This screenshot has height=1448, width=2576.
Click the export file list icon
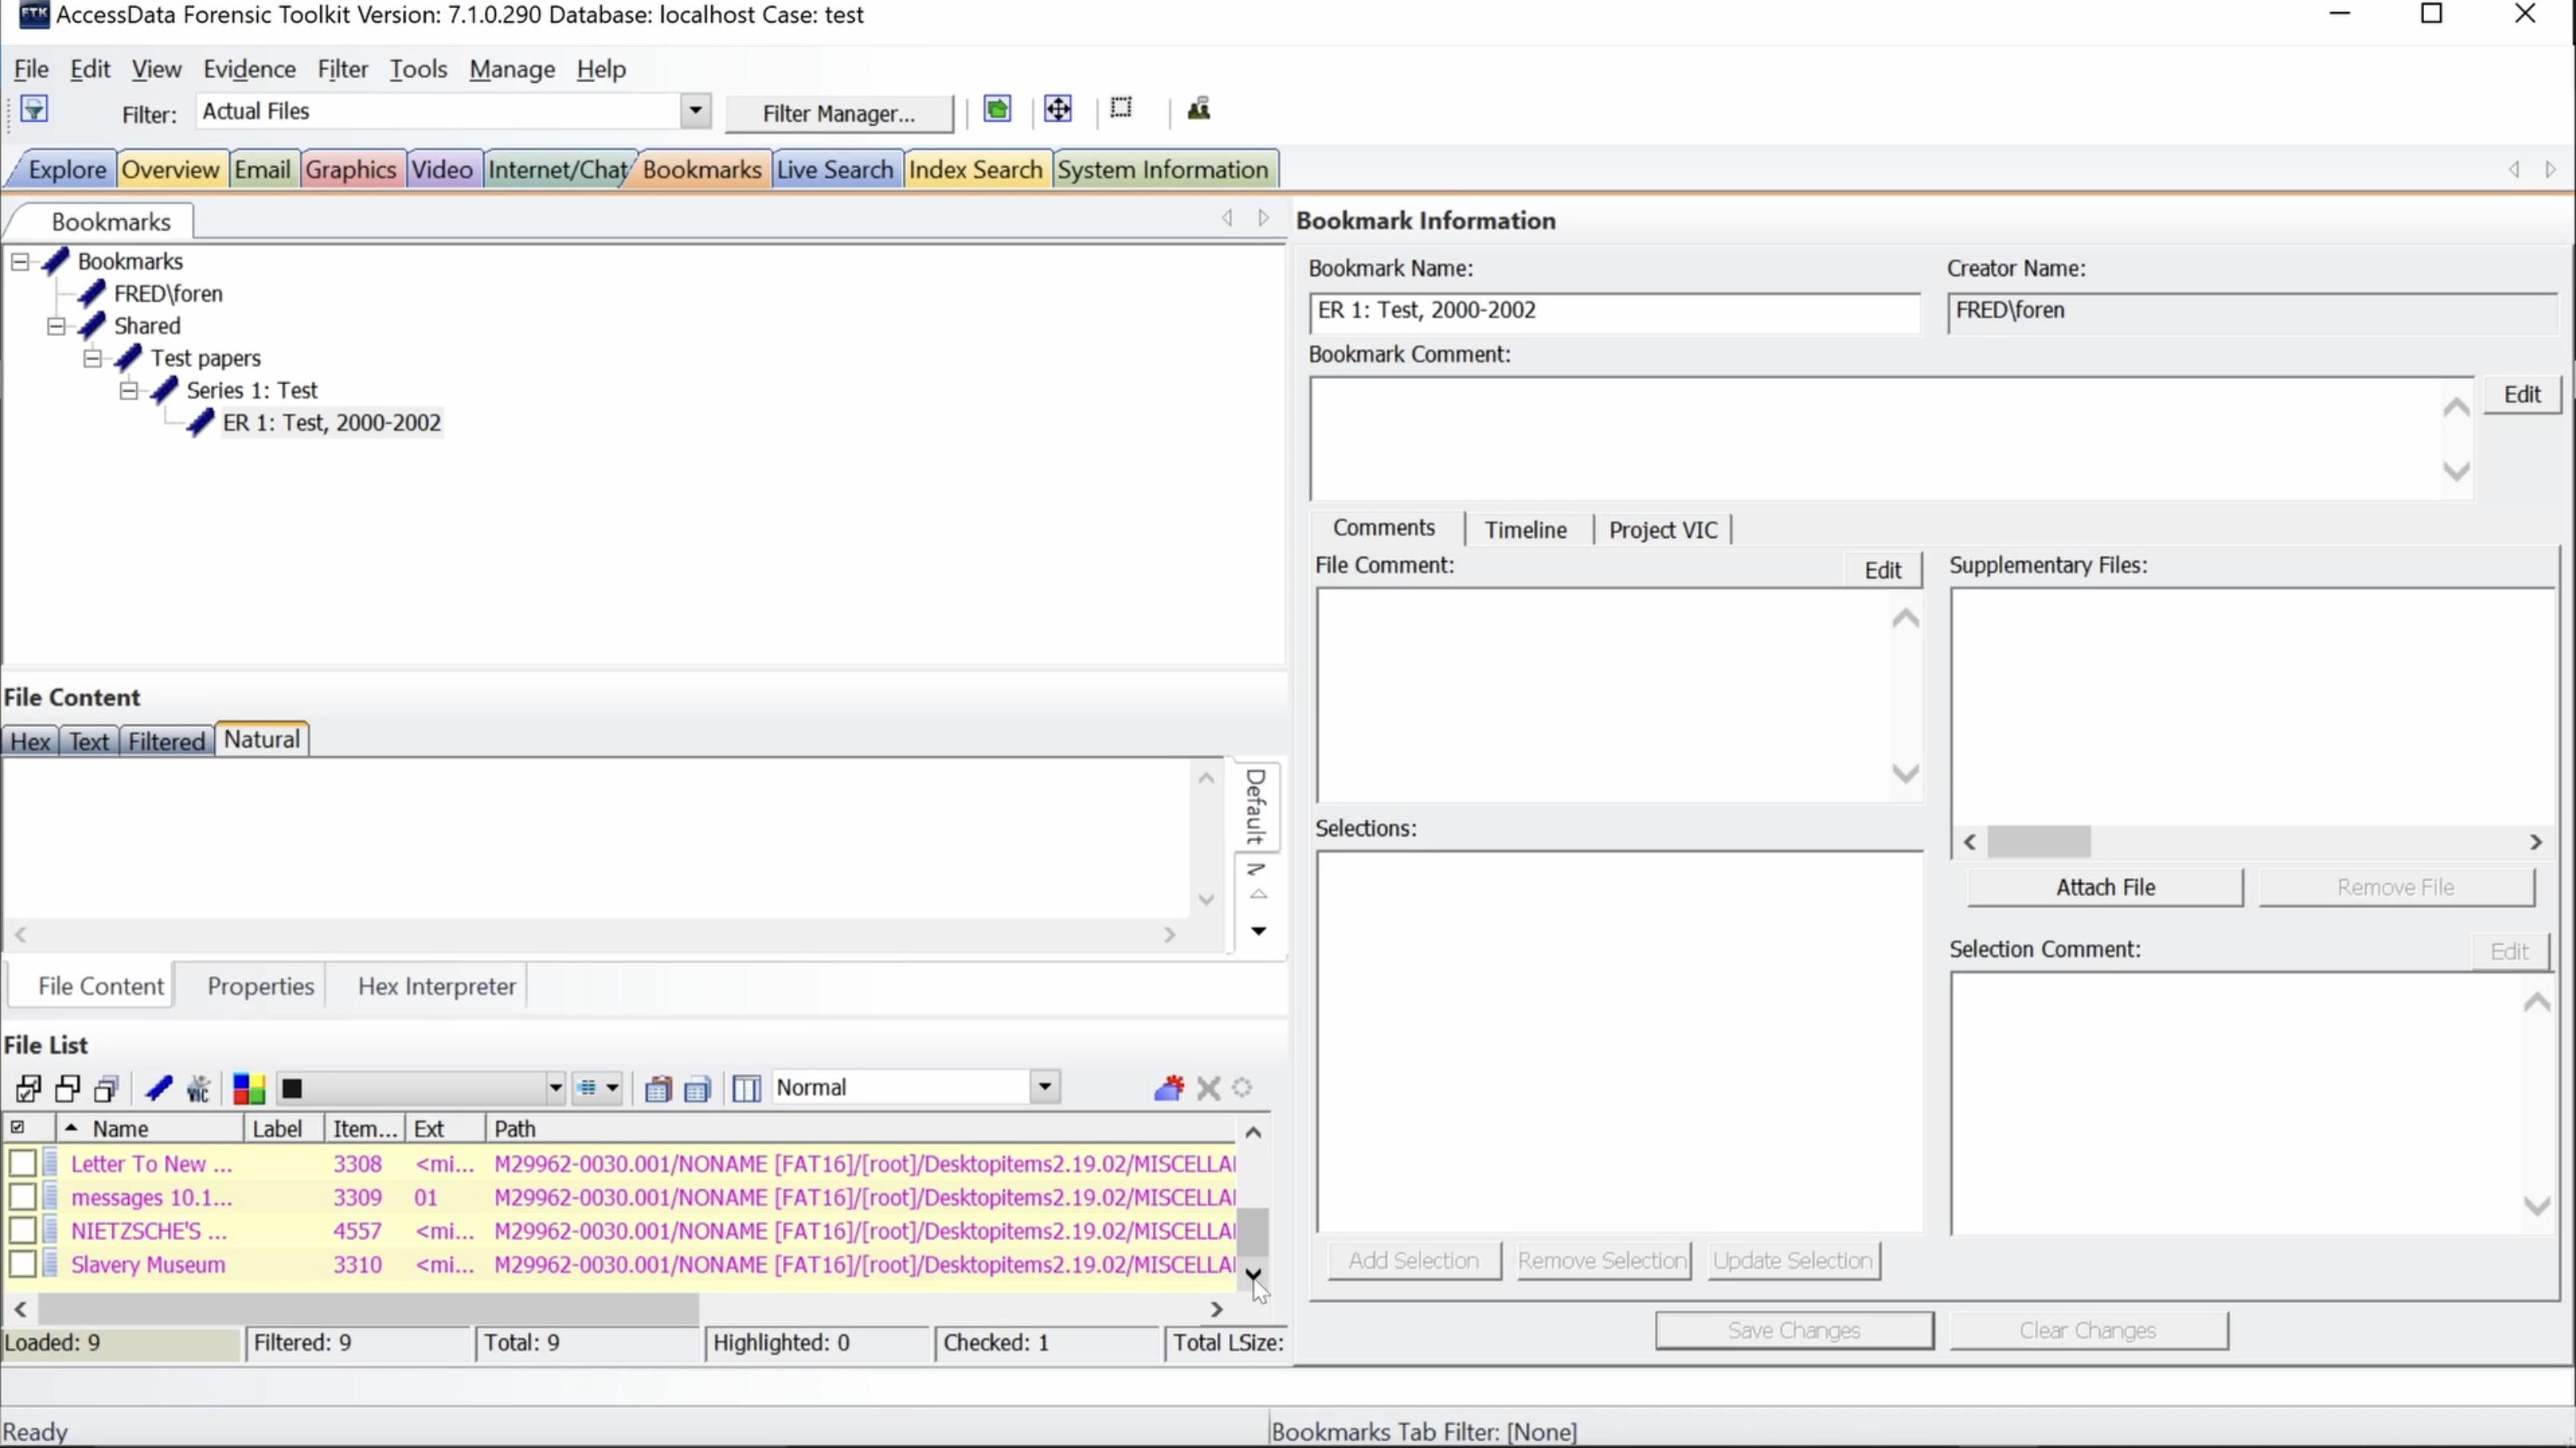[x=697, y=1088]
